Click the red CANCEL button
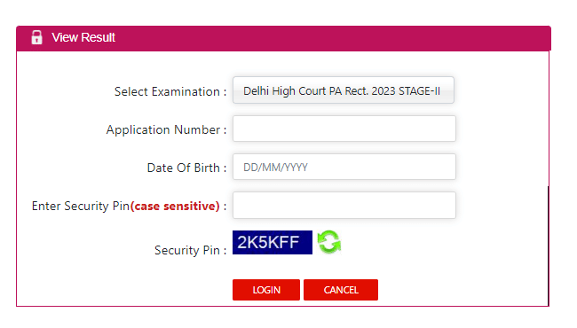The height and width of the screenshot is (328, 577). pos(341,290)
